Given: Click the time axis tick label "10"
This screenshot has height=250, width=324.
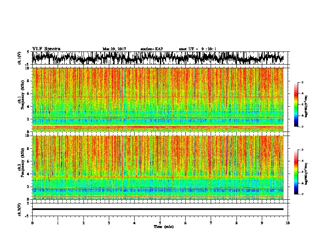Looking at the screenshot, I should 288,223.
